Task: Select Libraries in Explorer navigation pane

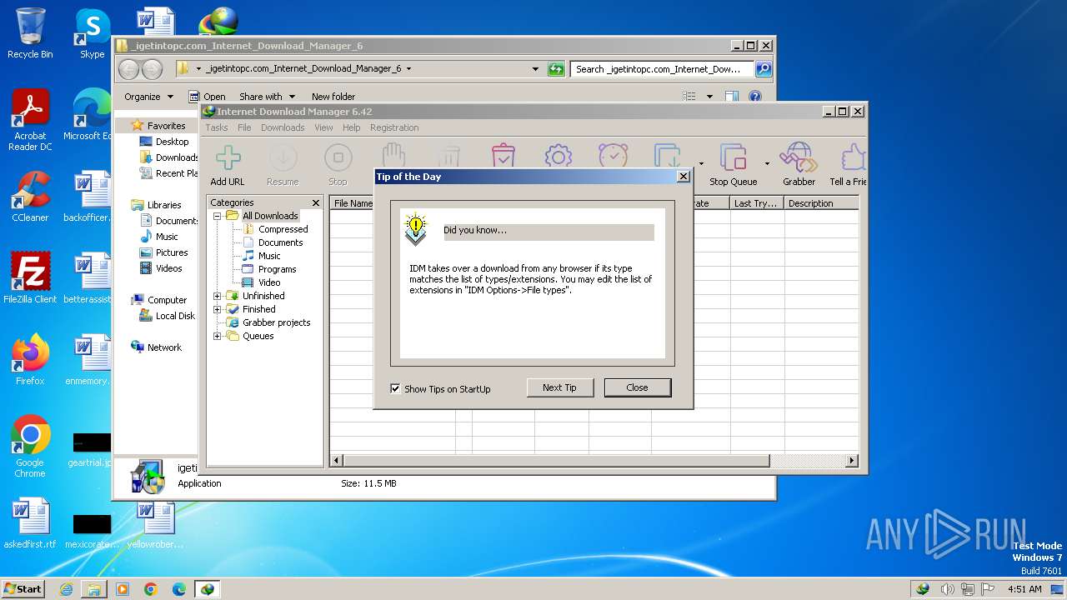Action: (x=164, y=205)
